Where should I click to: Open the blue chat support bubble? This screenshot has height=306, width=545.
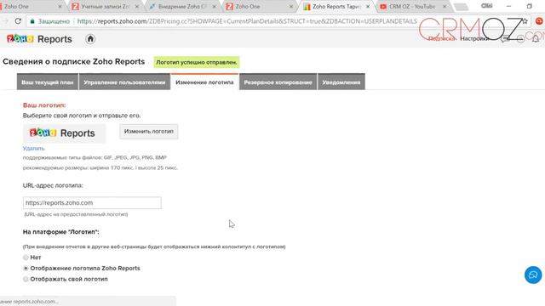point(533,275)
